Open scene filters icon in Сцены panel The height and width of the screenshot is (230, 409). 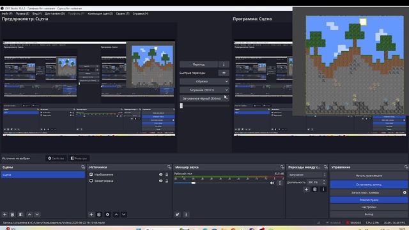[20, 215]
